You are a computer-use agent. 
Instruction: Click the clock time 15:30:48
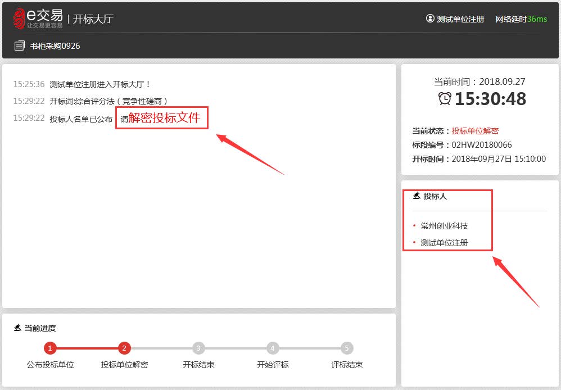coord(491,99)
